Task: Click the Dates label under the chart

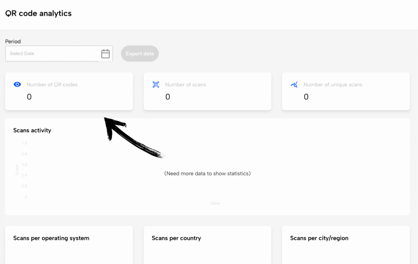Action: pos(216,203)
